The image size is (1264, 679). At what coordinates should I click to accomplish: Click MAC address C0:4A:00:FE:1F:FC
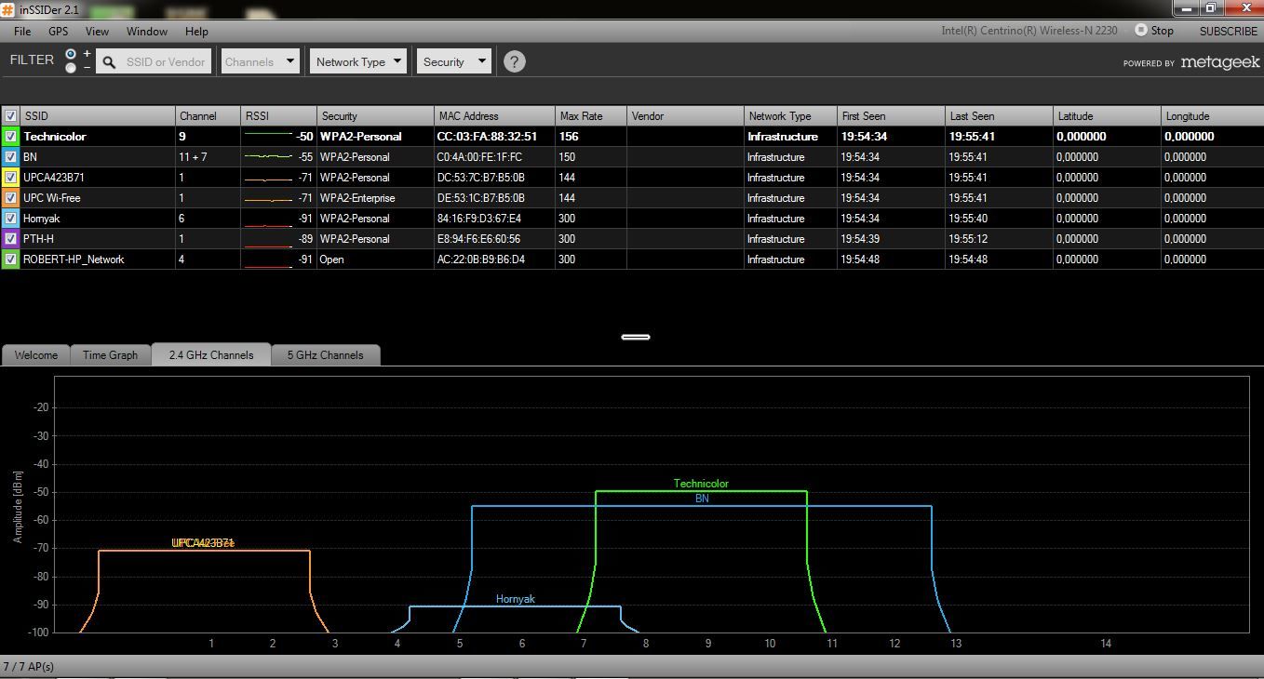479,157
